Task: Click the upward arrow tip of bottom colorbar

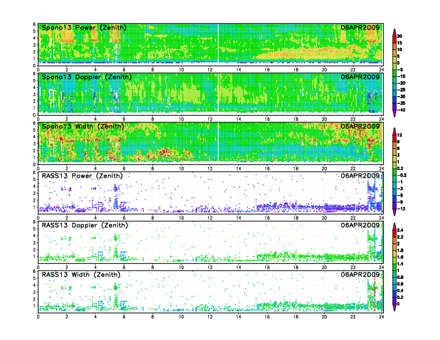Action: [x=394, y=227]
